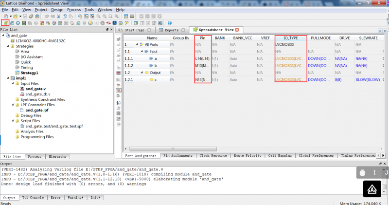Select the and_gate.lpf constraint file
The height and width of the screenshot is (205, 389).
point(37,110)
